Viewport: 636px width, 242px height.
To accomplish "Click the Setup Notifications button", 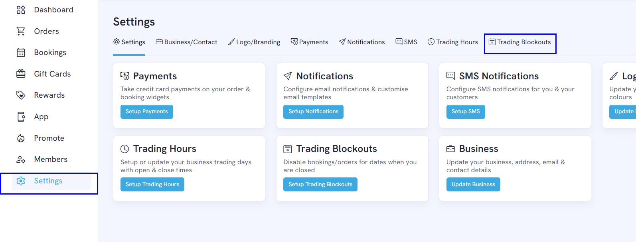I will 313,112.
